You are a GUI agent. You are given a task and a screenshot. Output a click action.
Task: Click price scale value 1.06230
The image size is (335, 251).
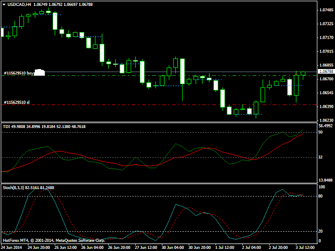[326, 120]
